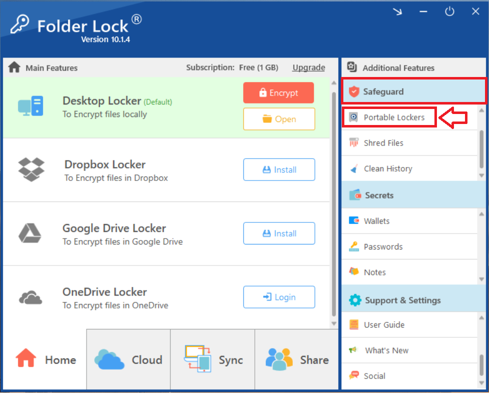Click the Shred Files shredder icon

354,142
